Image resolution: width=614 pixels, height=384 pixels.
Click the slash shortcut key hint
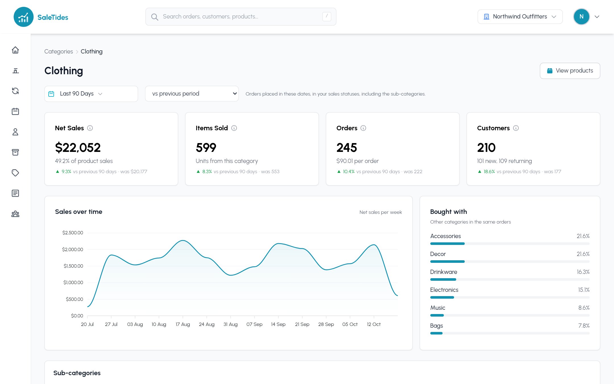coord(327,16)
